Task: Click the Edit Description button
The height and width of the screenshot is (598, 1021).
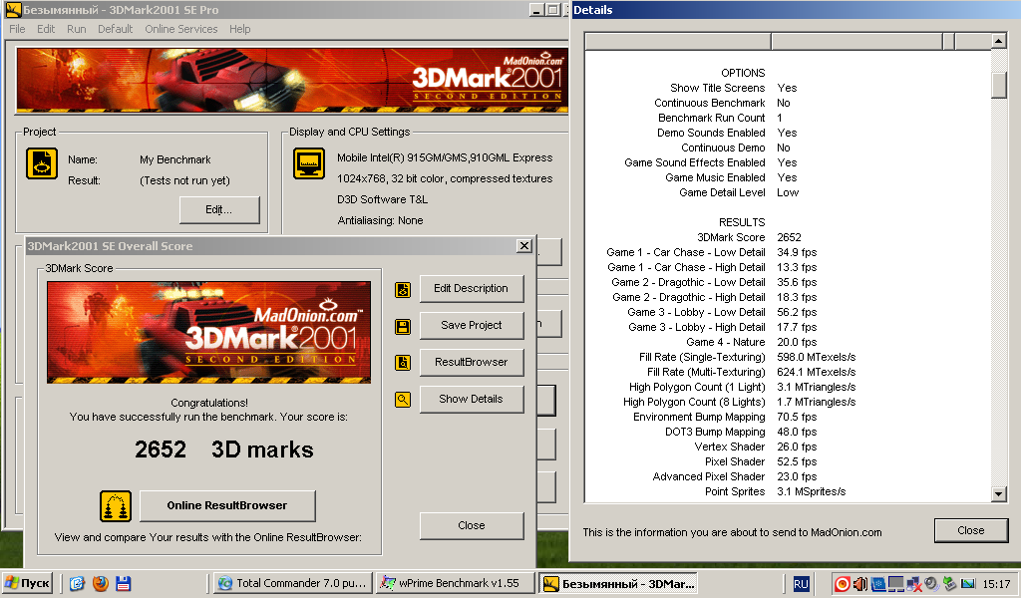Action: (472, 288)
